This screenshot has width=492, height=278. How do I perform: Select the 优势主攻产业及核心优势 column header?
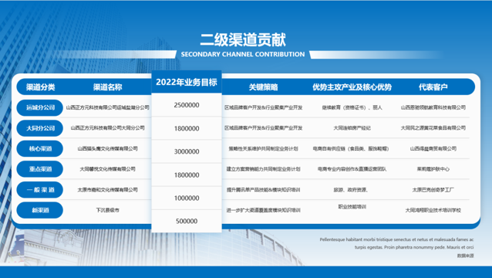click(x=352, y=87)
